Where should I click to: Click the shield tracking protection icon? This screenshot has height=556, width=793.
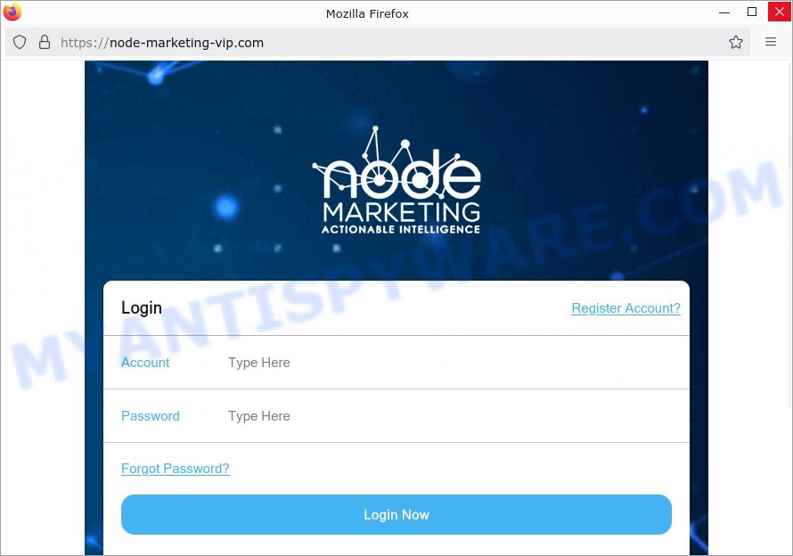tap(20, 42)
